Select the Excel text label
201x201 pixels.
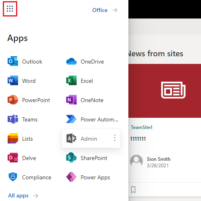87,81
